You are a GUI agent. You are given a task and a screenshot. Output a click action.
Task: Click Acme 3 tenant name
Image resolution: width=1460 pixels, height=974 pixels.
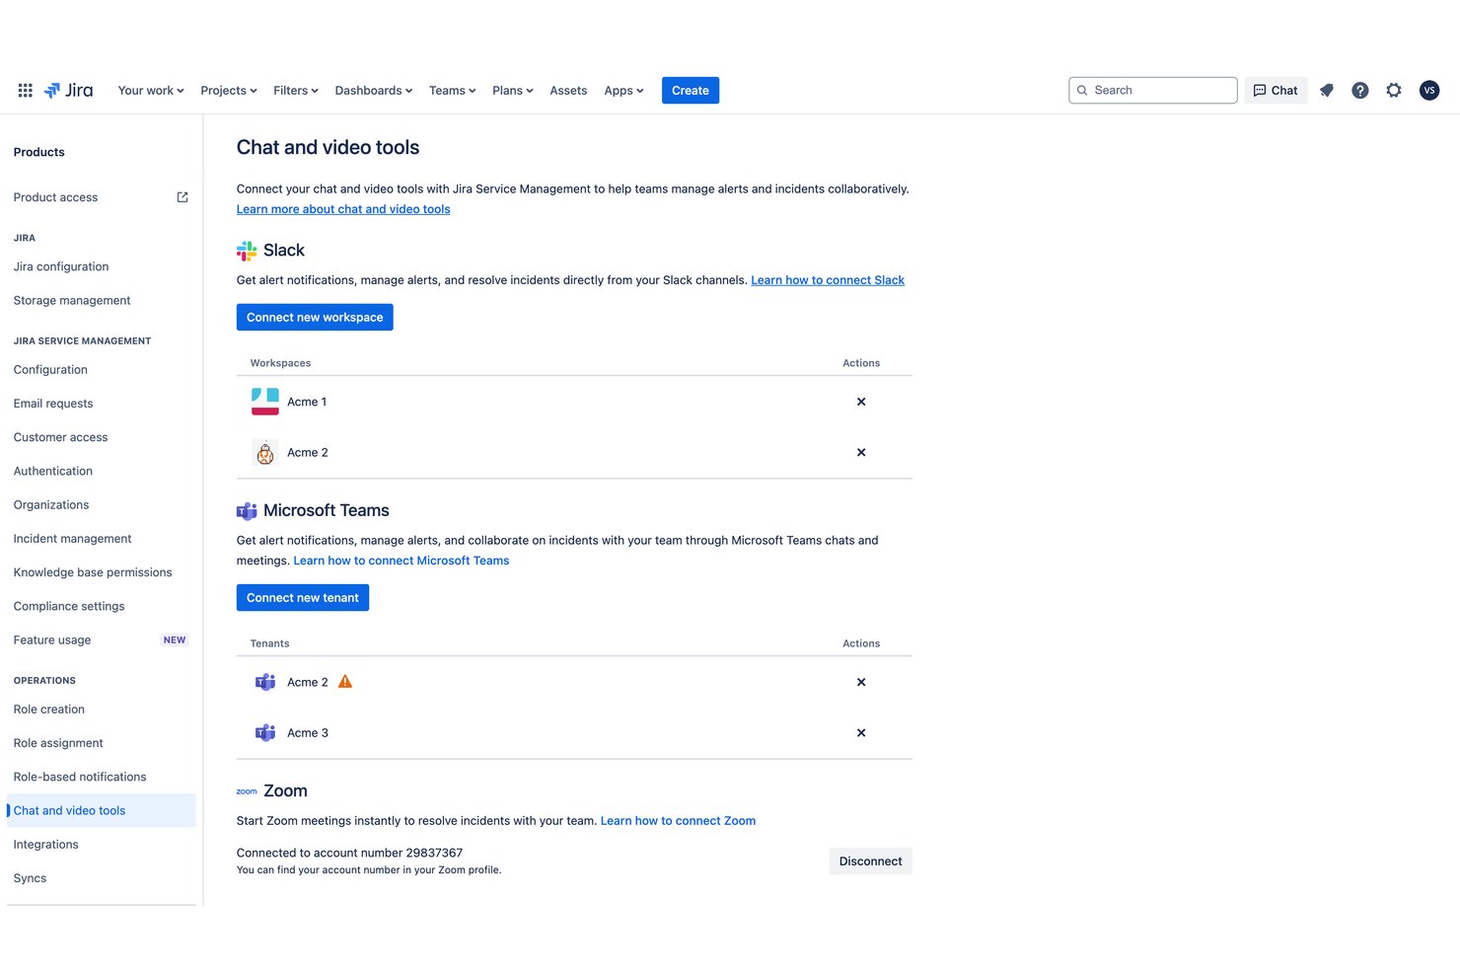pyautogui.click(x=308, y=732)
